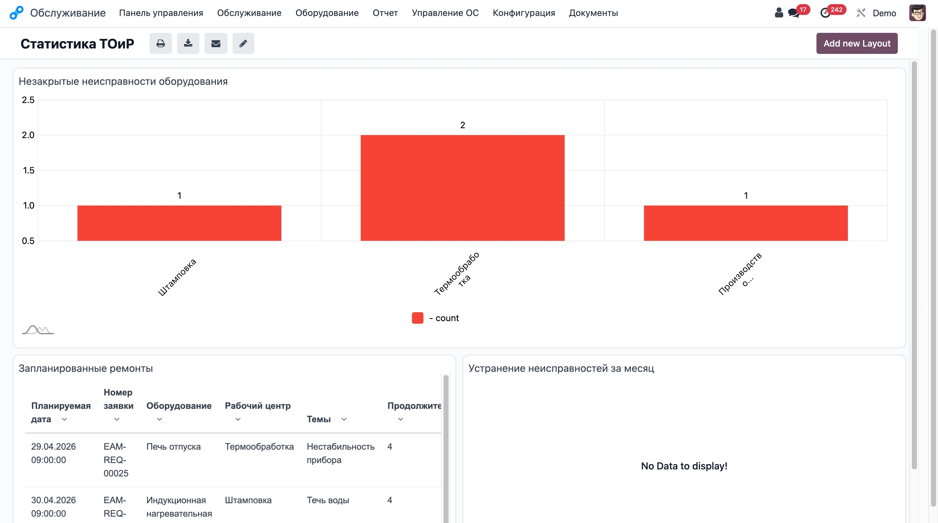Open Продолжительность column dropdown chevron
The width and height of the screenshot is (938, 523).
click(400, 419)
